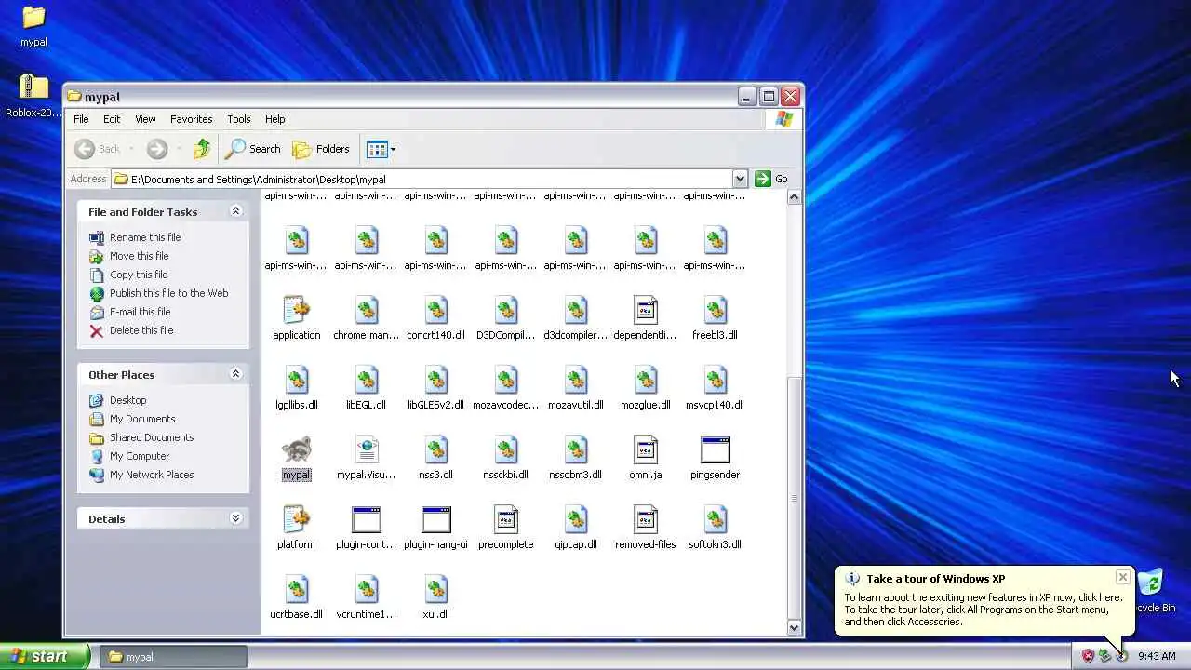The height and width of the screenshot is (670, 1191).
Task: Click Copy this file link
Action: click(x=139, y=275)
